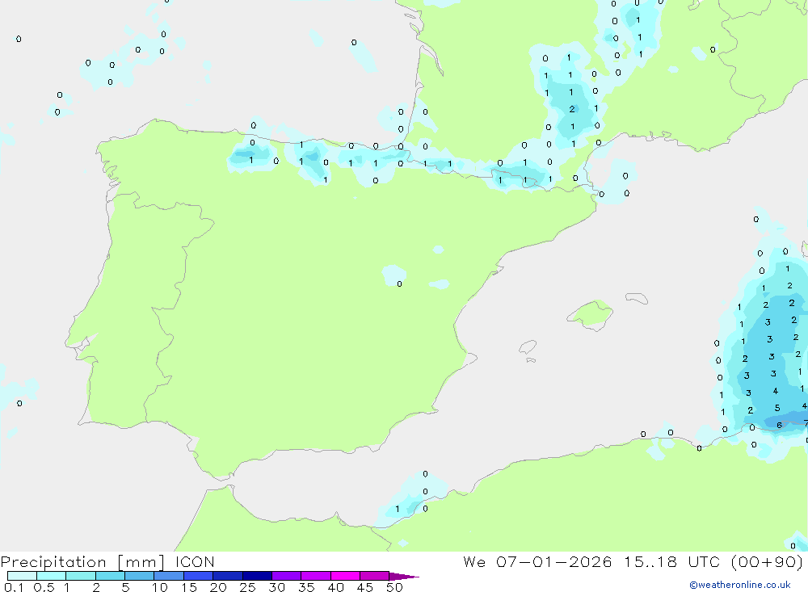The image size is (808, 592).
Task: Pick the 0.1–0.5 mm legend color
Action: point(22,576)
